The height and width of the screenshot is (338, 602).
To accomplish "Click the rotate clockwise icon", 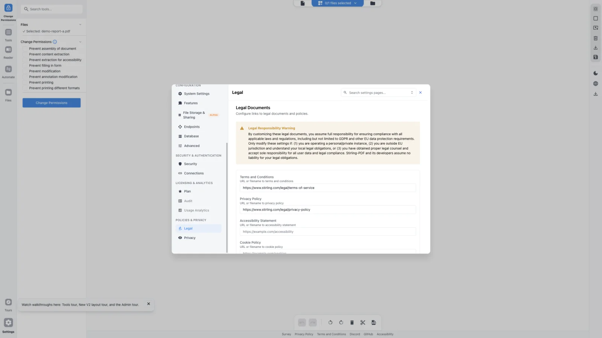I will [341, 323].
